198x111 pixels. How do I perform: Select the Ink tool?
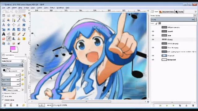click(x=14, y=39)
